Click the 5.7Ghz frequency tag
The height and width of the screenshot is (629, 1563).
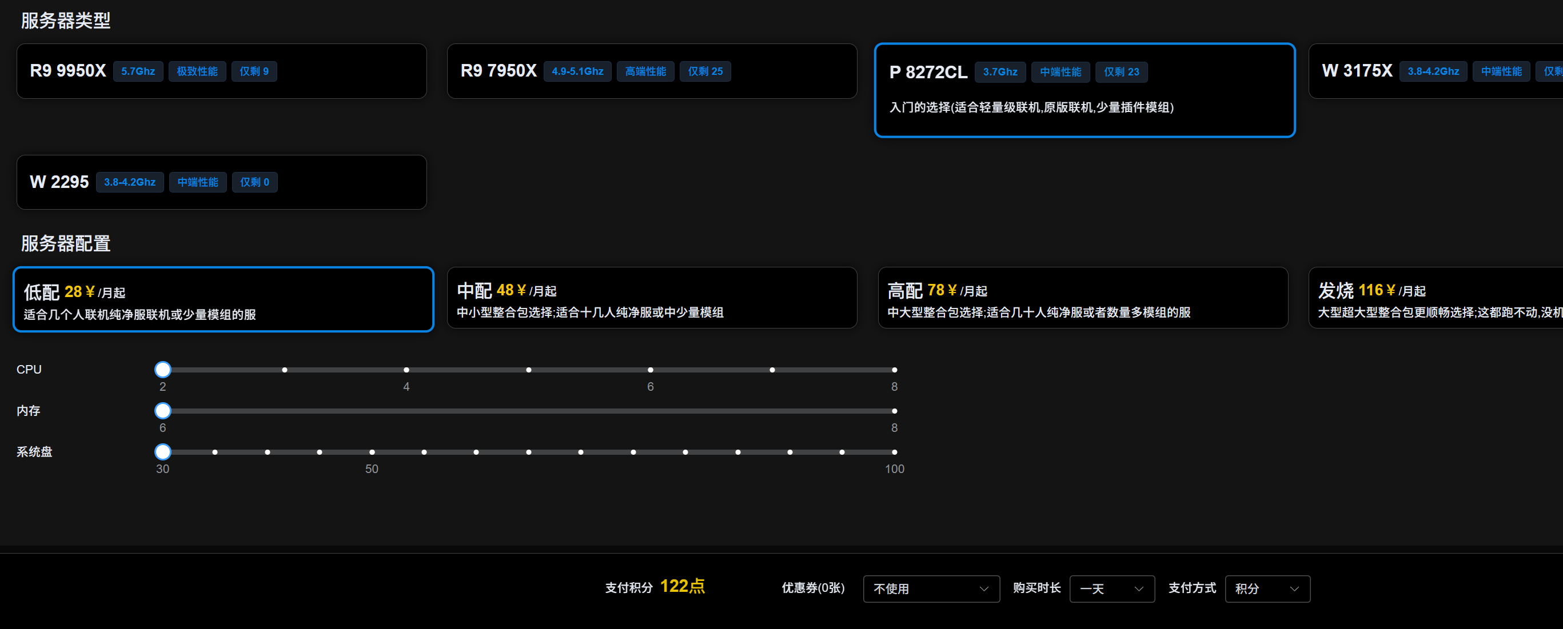pos(138,71)
